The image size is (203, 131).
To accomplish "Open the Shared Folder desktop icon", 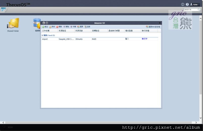I will 13,25.
